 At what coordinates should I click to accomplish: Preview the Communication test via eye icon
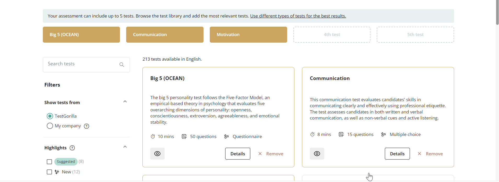coord(317,154)
